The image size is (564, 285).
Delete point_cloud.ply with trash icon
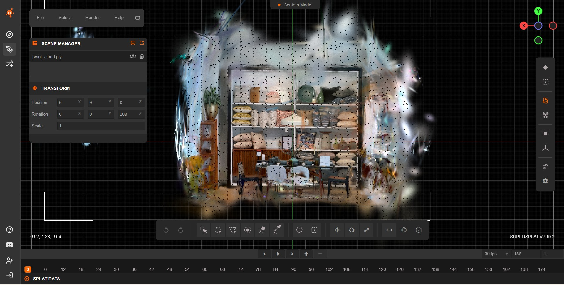click(x=142, y=57)
